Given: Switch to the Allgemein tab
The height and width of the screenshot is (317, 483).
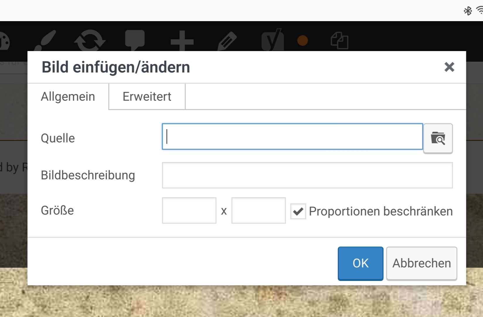Looking at the screenshot, I should (x=68, y=97).
